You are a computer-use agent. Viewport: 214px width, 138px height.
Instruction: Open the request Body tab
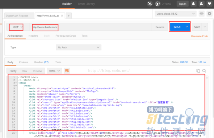point(47,36)
